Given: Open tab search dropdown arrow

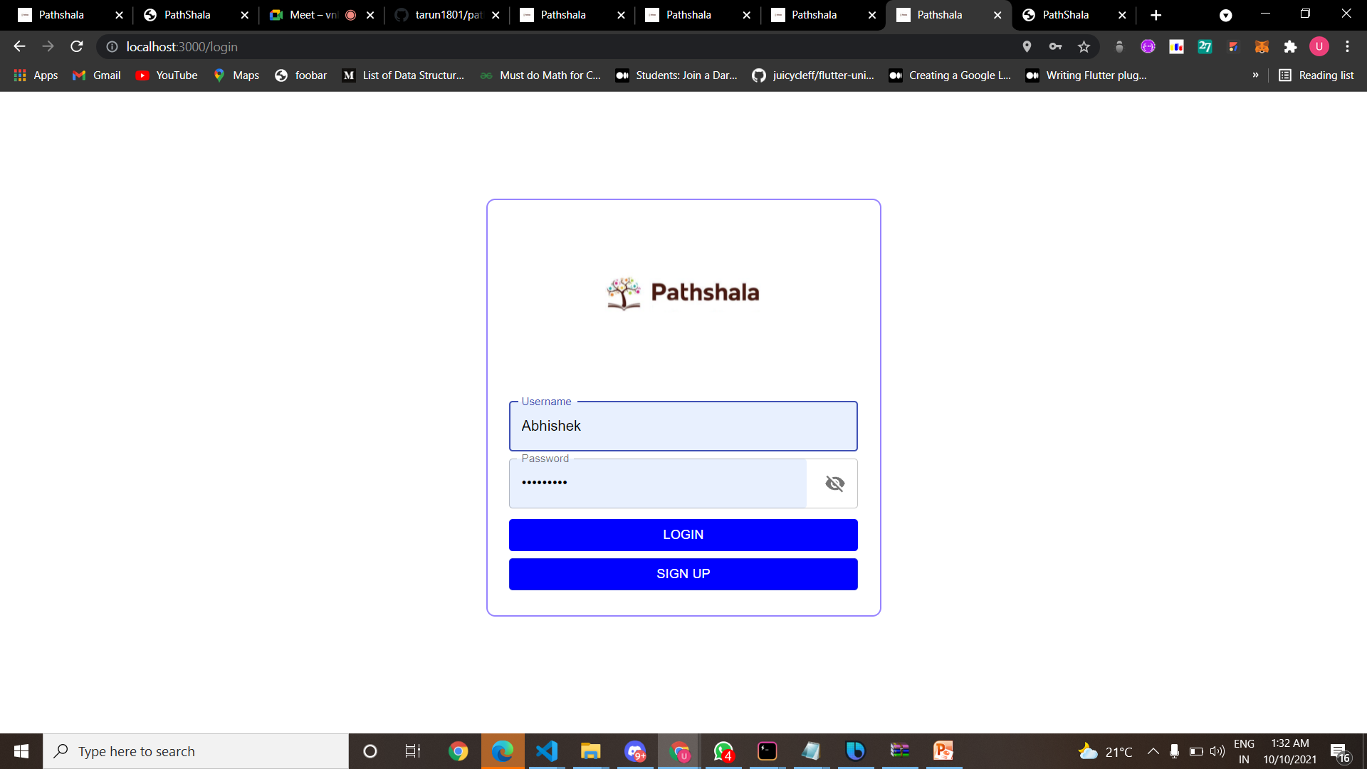Looking at the screenshot, I should coord(1225,15).
